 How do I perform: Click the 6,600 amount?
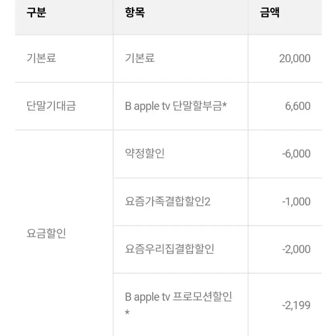pyautogui.click(x=298, y=106)
